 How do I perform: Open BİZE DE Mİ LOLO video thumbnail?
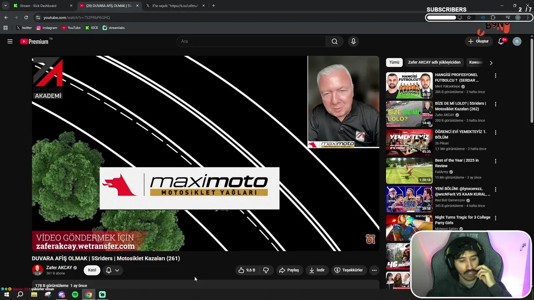point(409,114)
